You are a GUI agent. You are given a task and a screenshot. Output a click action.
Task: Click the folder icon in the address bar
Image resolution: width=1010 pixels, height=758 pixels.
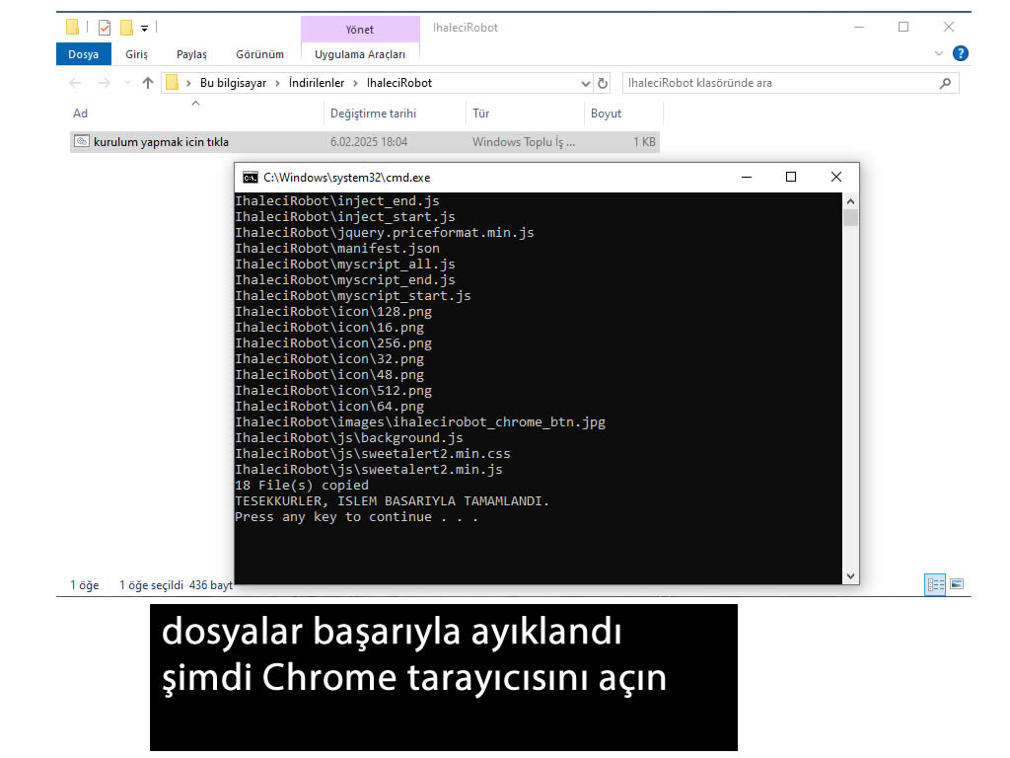[172, 83]
